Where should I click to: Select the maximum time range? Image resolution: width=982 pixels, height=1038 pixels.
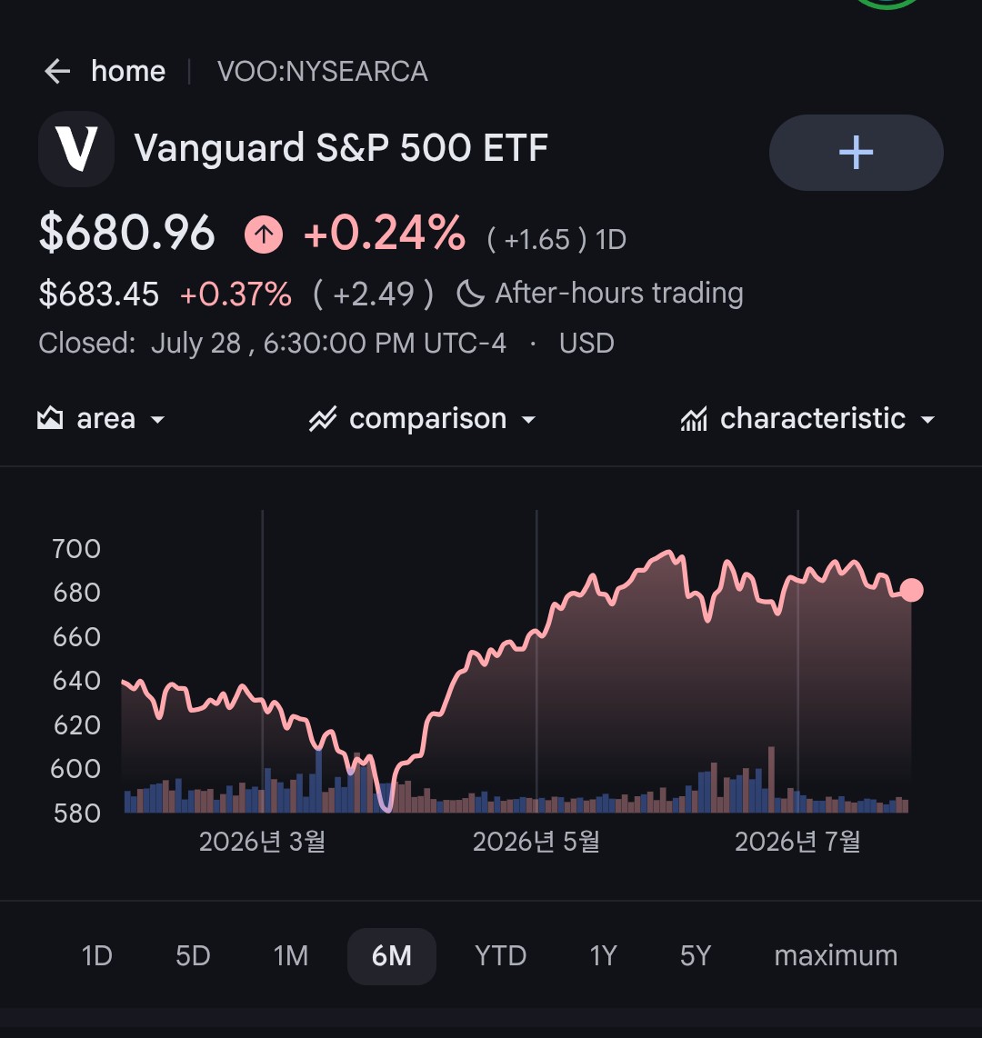coord(836,956)
